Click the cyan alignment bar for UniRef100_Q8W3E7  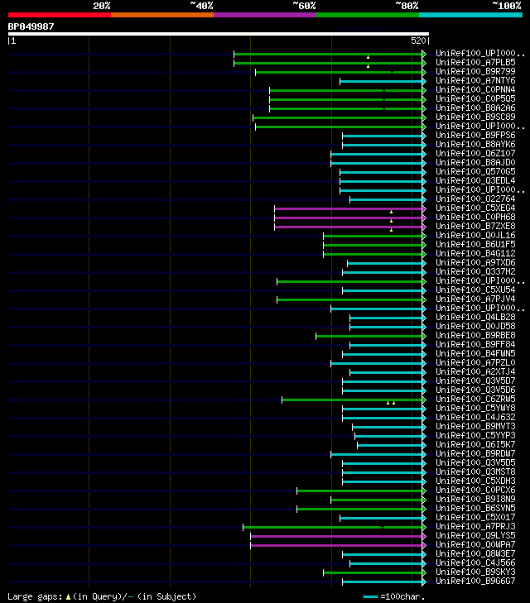click(383, 554)
